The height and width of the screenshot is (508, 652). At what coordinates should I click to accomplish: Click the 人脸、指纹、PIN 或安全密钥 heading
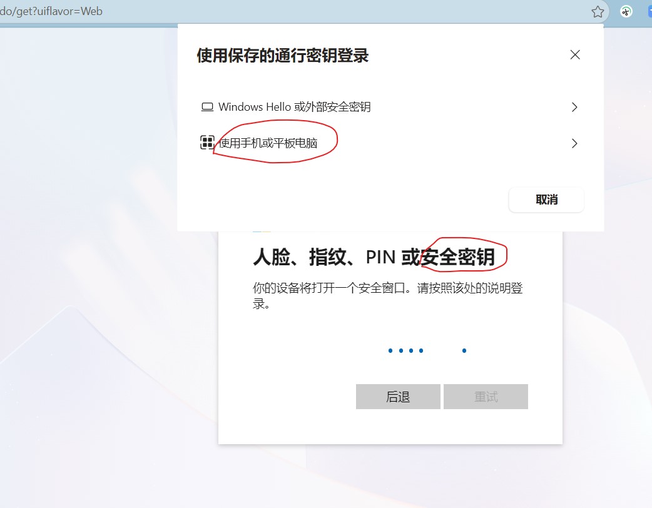(374, 257)
